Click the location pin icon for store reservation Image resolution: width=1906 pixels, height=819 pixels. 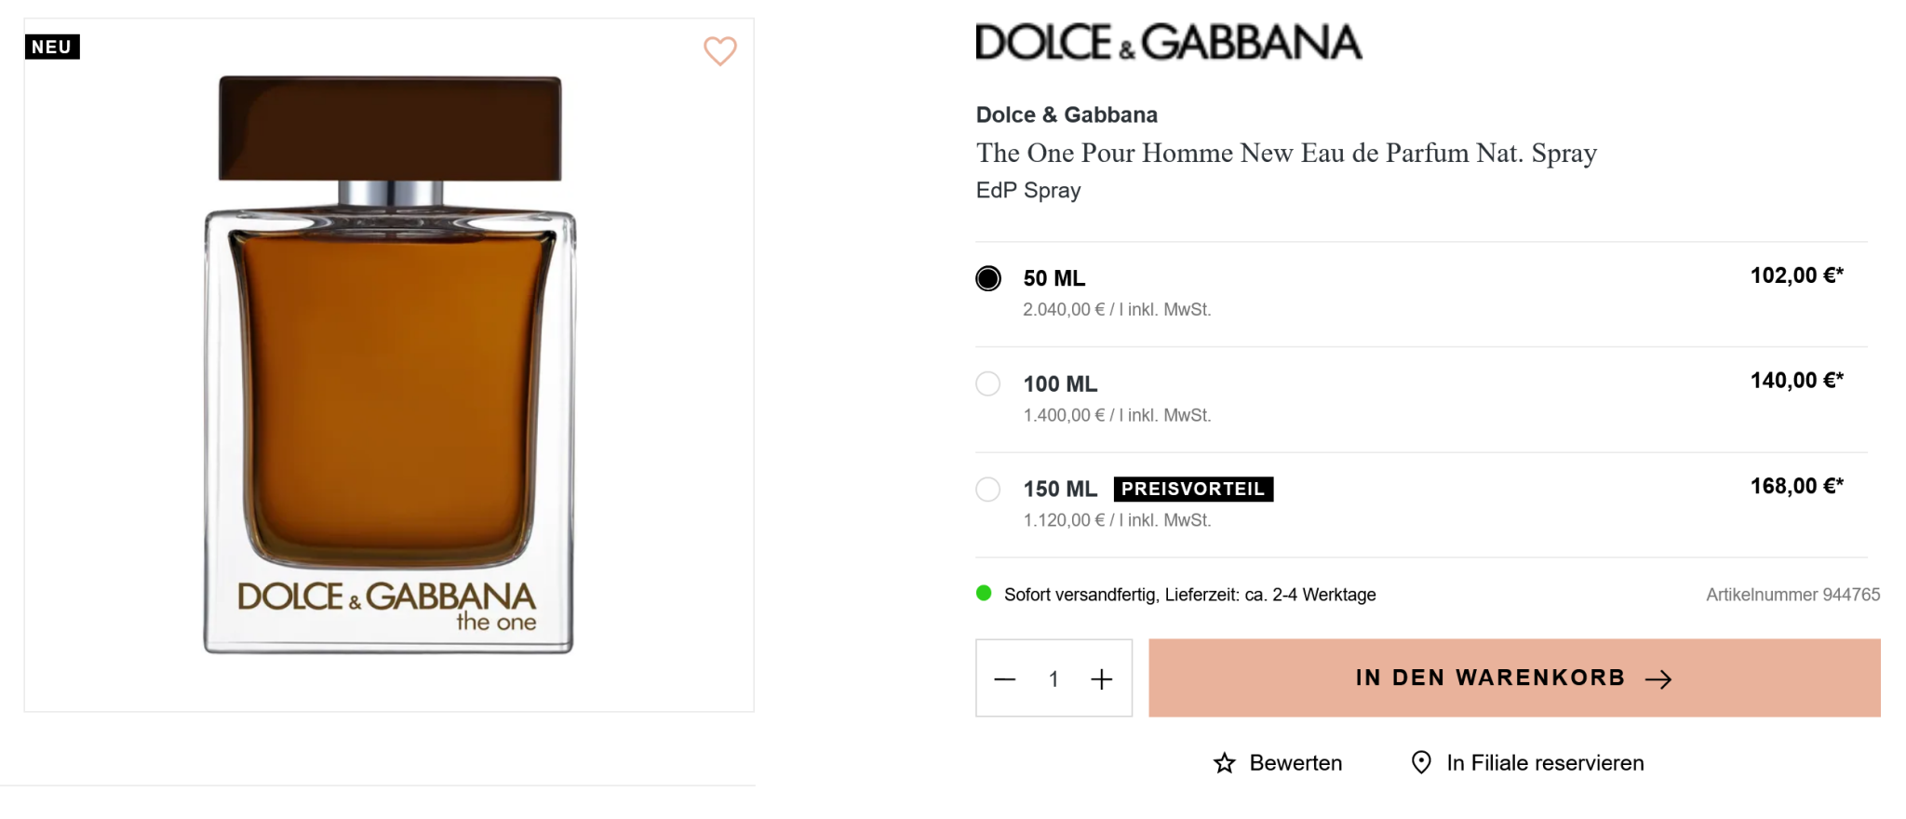(1421, 762)
